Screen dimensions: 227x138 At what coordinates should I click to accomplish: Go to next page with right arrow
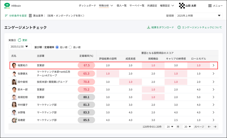point(215,127)
